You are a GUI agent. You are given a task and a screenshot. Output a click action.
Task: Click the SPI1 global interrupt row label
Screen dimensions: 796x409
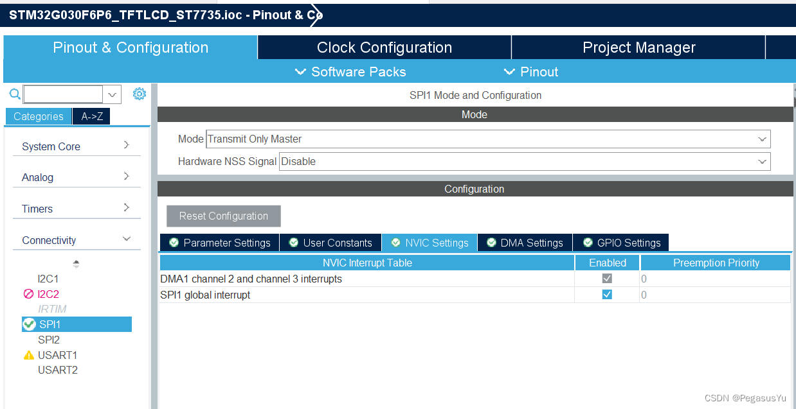coord(205,295)
